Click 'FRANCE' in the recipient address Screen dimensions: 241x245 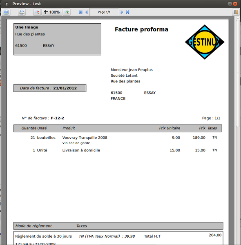(x=118, y=98)
